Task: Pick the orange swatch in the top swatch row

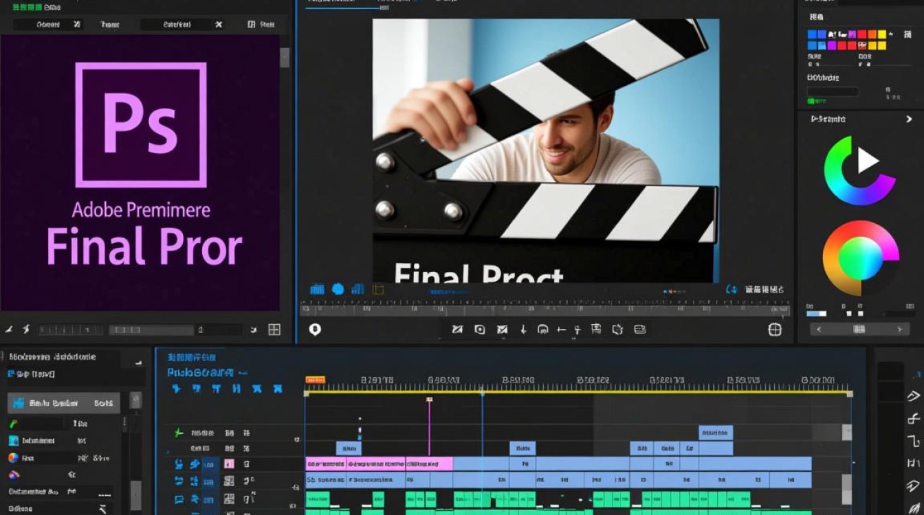Action: 872,34
